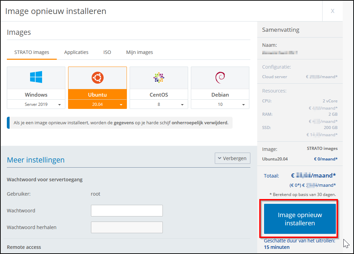Choose the CentOS logo icon
Viewport: 354px width, 254px height.
point(159,78)
